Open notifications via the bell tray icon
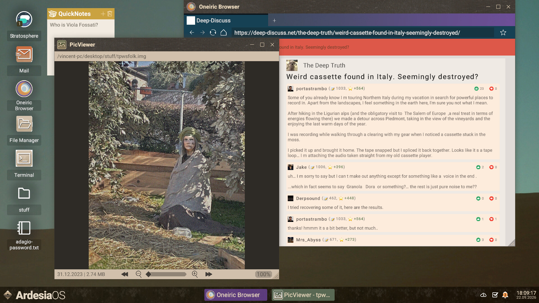539x303 pixels. click(505, 295)
